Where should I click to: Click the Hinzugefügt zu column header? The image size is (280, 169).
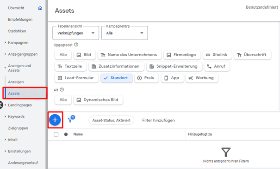[200, 134]
